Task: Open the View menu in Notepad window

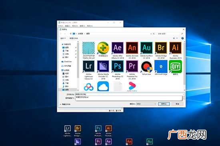Action: coord(82,26)
